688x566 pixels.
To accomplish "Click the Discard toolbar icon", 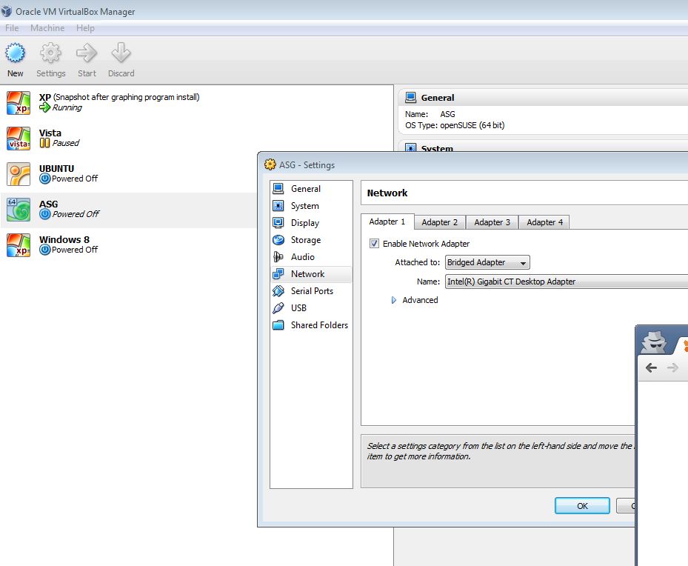I will 121,54.
